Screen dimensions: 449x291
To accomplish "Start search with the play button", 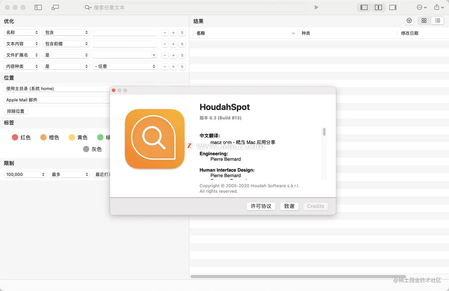I will (316, 7).
